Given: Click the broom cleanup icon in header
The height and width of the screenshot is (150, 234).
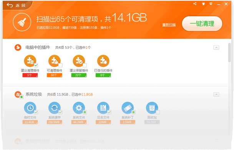Looking at the screenshot, I should (22, 22).
